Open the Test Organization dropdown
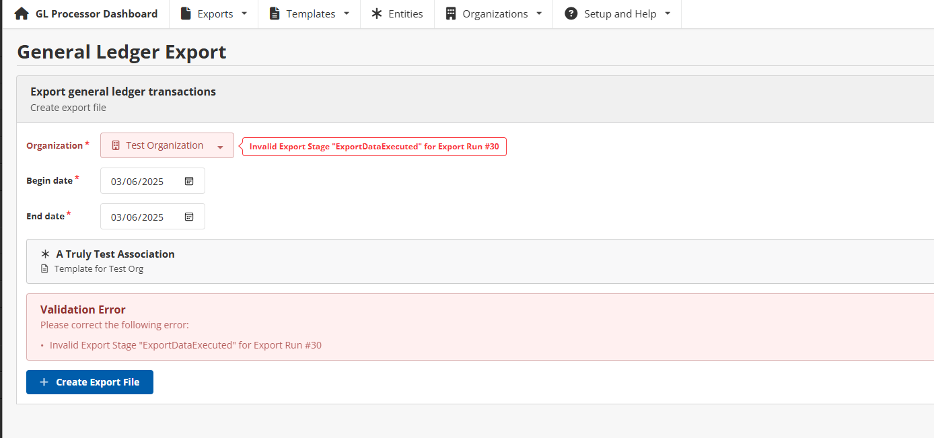Image resolution: width=934 pixels, height=438 pixels. 221,145
